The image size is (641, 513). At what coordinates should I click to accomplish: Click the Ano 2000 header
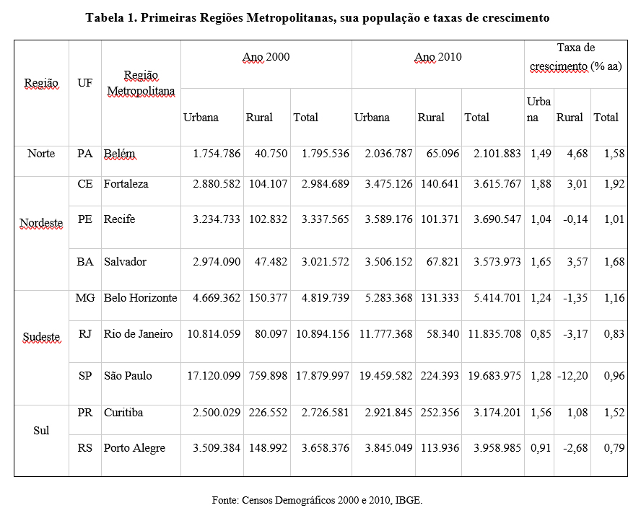[266, 57]
